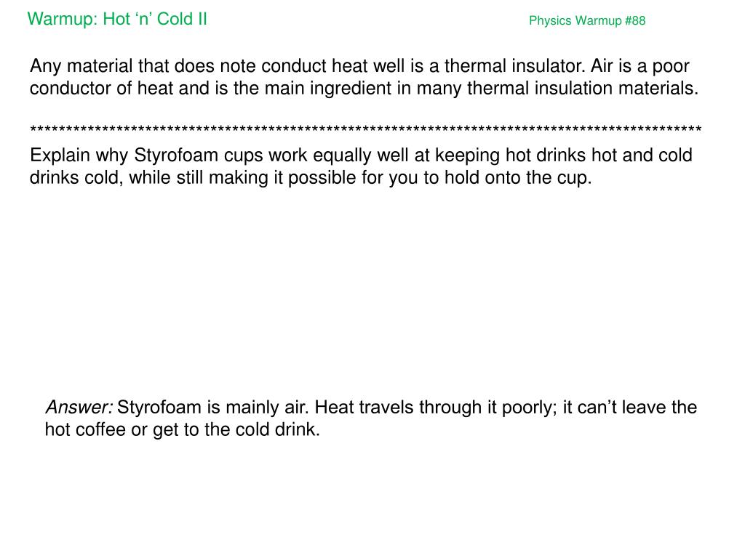Click the italic "Answer:" label
The image size is (745, 558).
coord(79,407)
